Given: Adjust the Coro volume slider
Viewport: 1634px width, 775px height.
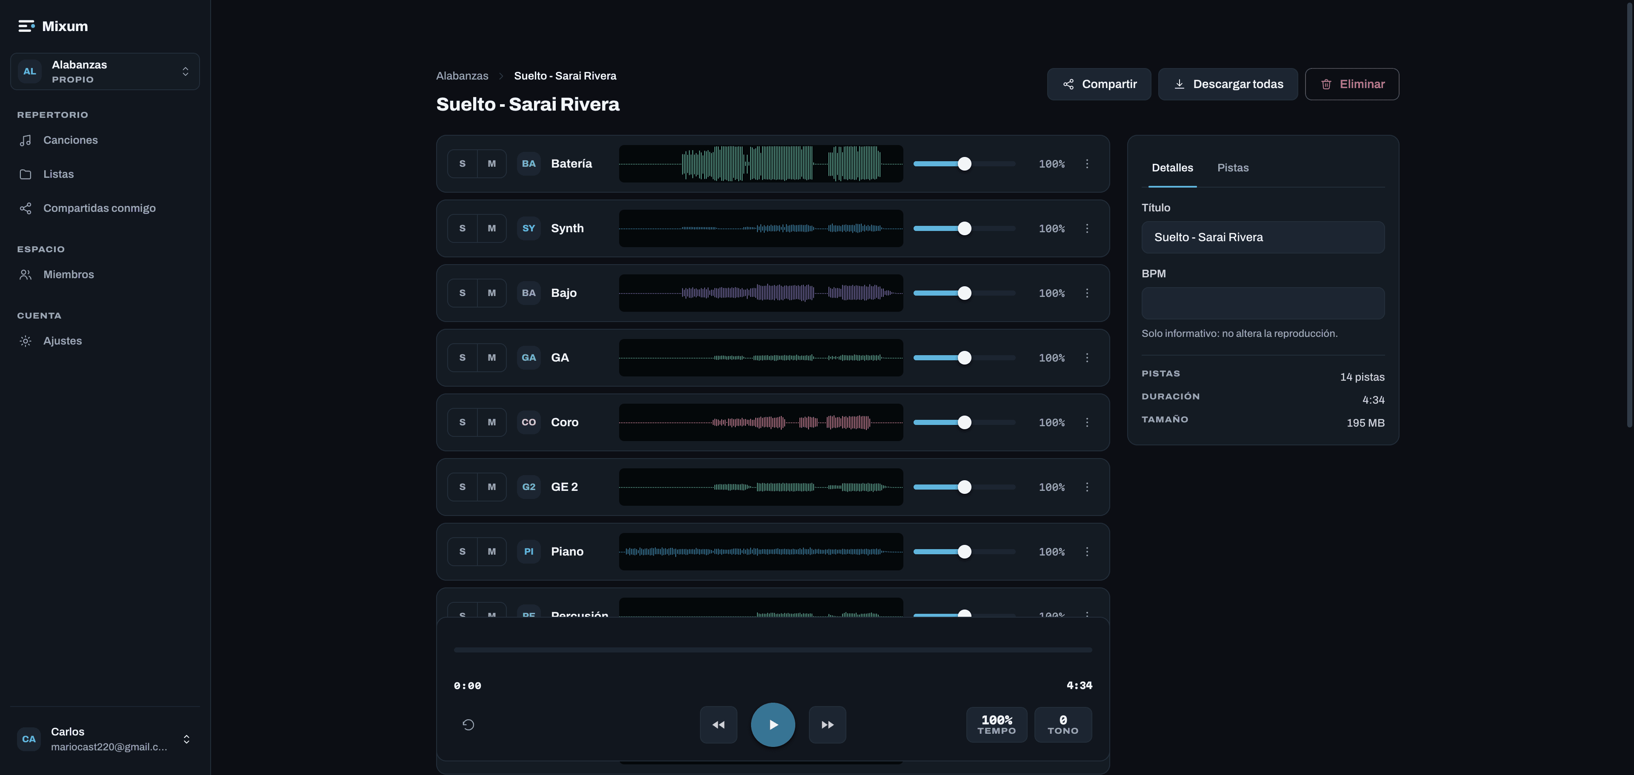Looking at the screenshot, I should pos(964,422).
